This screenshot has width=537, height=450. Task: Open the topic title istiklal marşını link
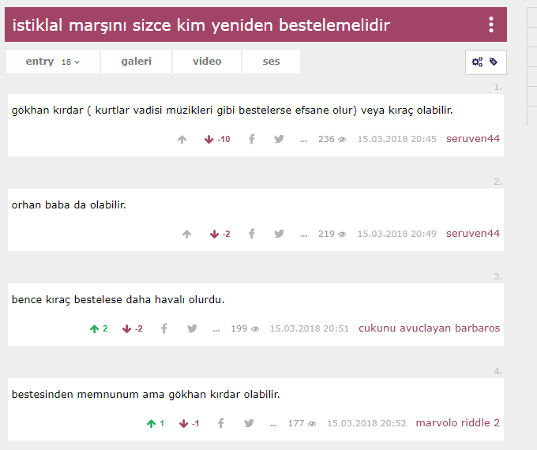[x=201, y=25]
